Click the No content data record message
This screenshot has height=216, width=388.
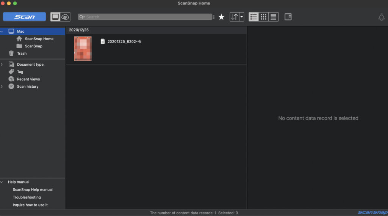[318, 118]
